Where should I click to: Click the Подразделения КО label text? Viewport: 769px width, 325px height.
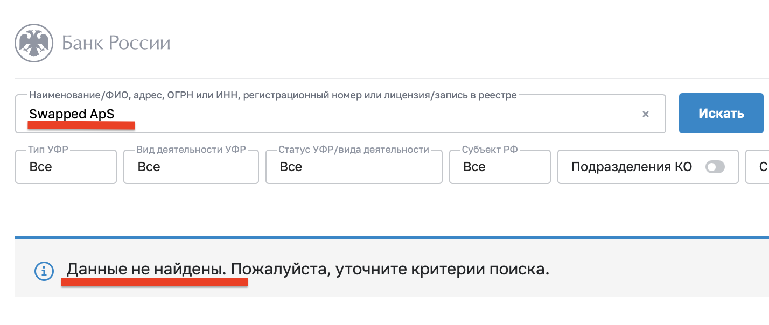coord(631,167)
